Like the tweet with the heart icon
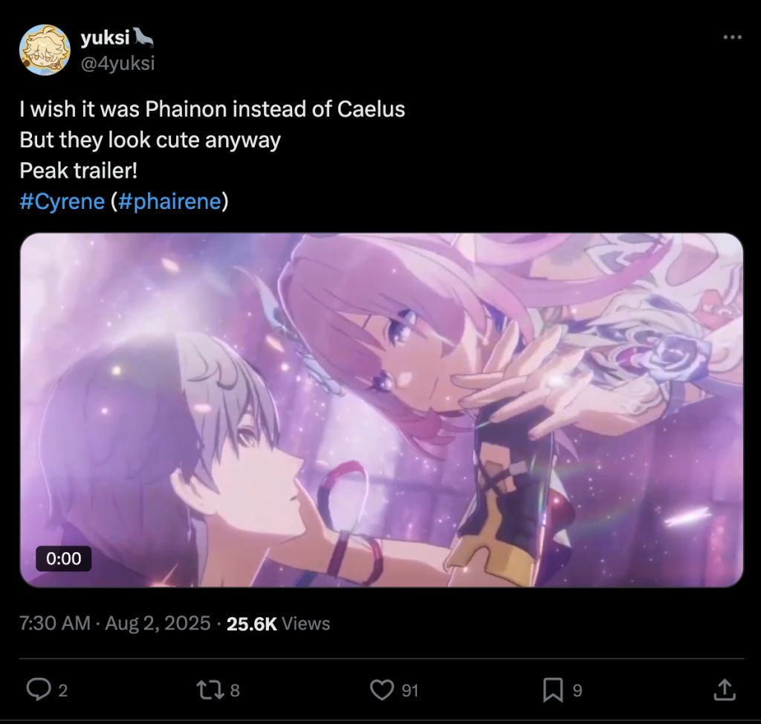 point(382,690)
